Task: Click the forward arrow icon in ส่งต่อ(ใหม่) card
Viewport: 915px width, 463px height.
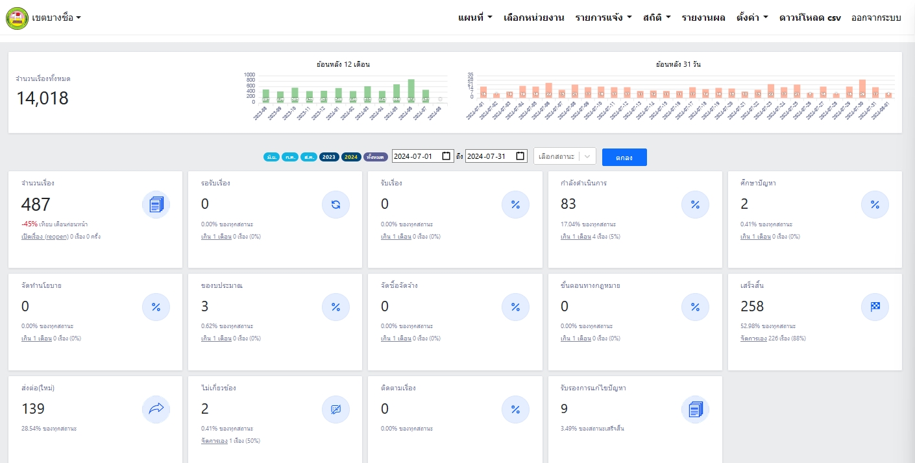Action: pos(156,409)
